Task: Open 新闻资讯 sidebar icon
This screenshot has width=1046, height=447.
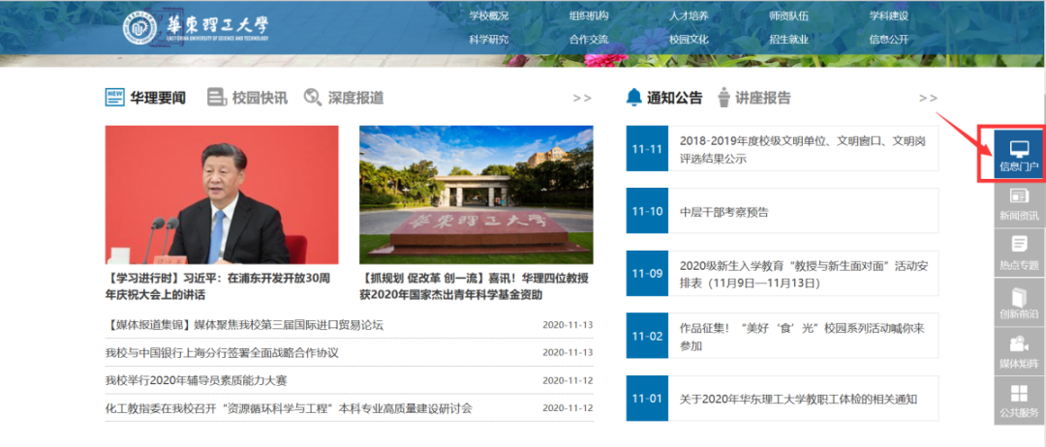Action: pyautogui.click(x=1019, y=204)
